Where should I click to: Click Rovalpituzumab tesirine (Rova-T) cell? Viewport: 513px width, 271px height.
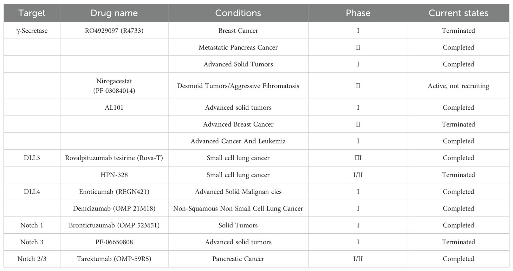coord(114,158)
